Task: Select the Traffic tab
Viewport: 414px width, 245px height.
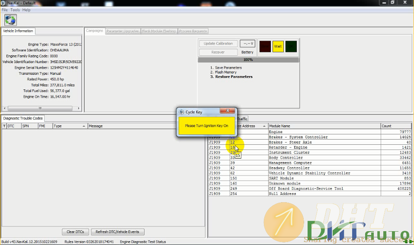Action: (242, 119)
